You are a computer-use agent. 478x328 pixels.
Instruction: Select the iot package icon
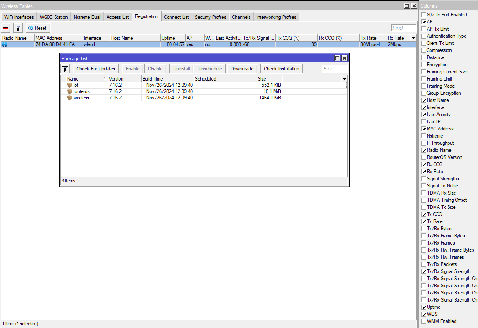point(70,85)
